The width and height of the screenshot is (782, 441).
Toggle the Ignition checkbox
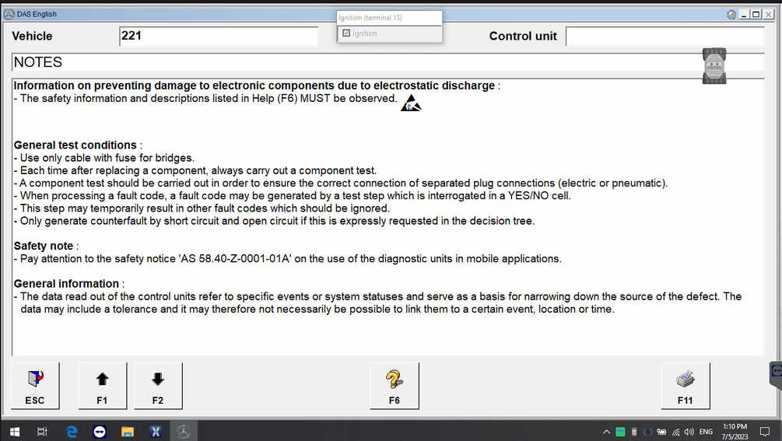tap(346, 33)
